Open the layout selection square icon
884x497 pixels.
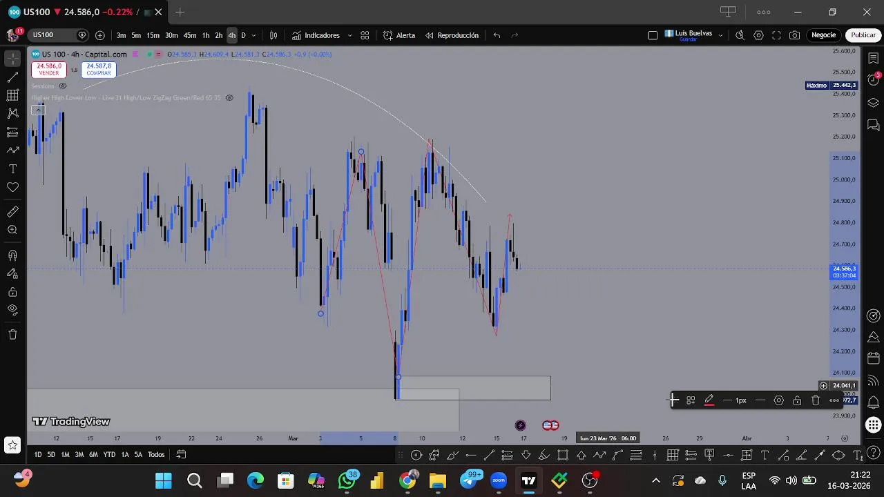point(653,35)
